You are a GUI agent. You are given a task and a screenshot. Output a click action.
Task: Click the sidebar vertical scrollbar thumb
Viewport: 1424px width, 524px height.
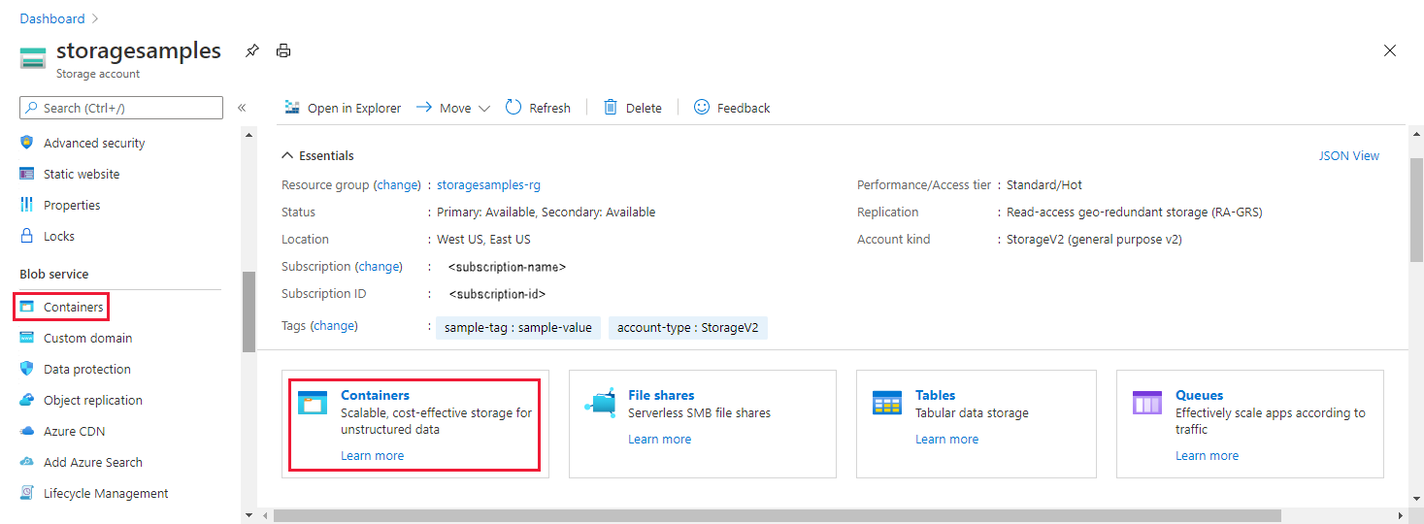[248, 311]
